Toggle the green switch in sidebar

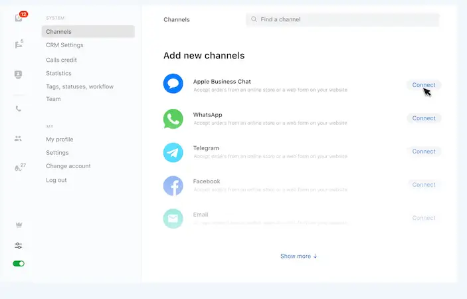pos(19,264)
